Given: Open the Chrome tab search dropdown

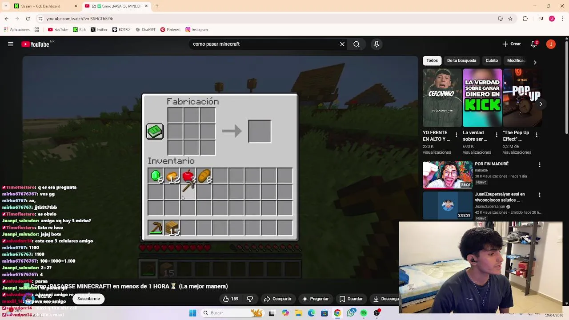Looking at the screenshot, I should (x=6, y=6).
